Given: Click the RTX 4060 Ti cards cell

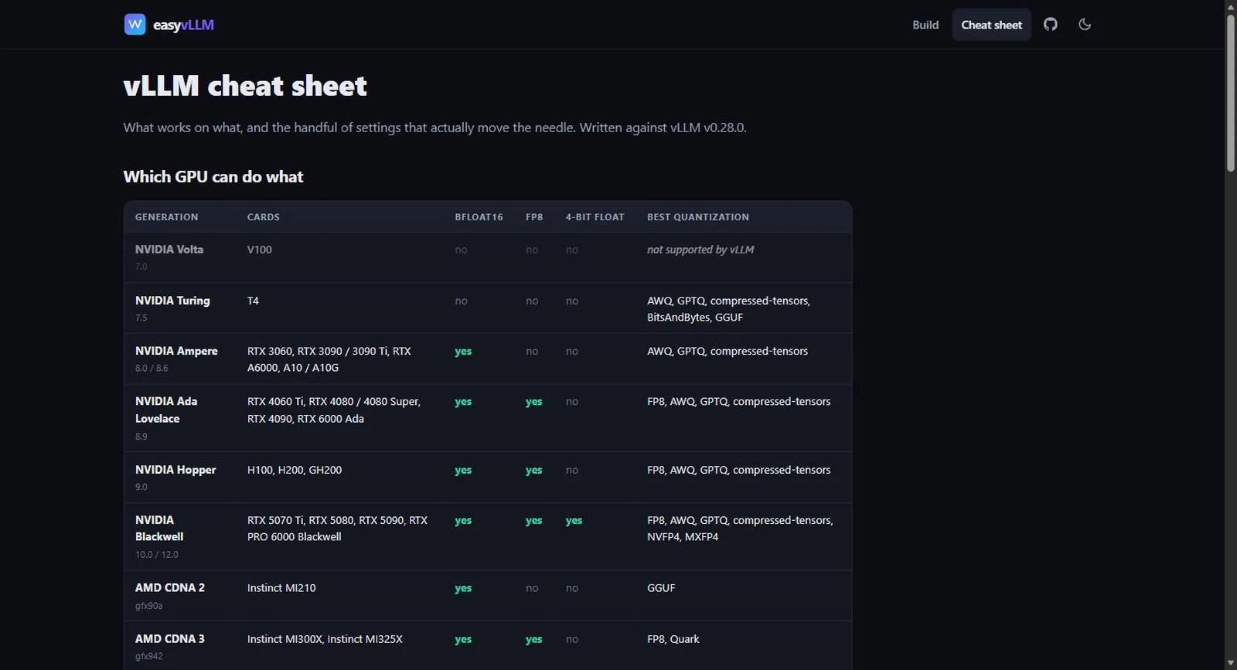Looking at the screenshot, I should tap(334, 410).
